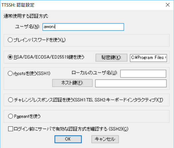Select Pageantを使う radio button
The image size is (174, 148).
click(x=10, y=116)
